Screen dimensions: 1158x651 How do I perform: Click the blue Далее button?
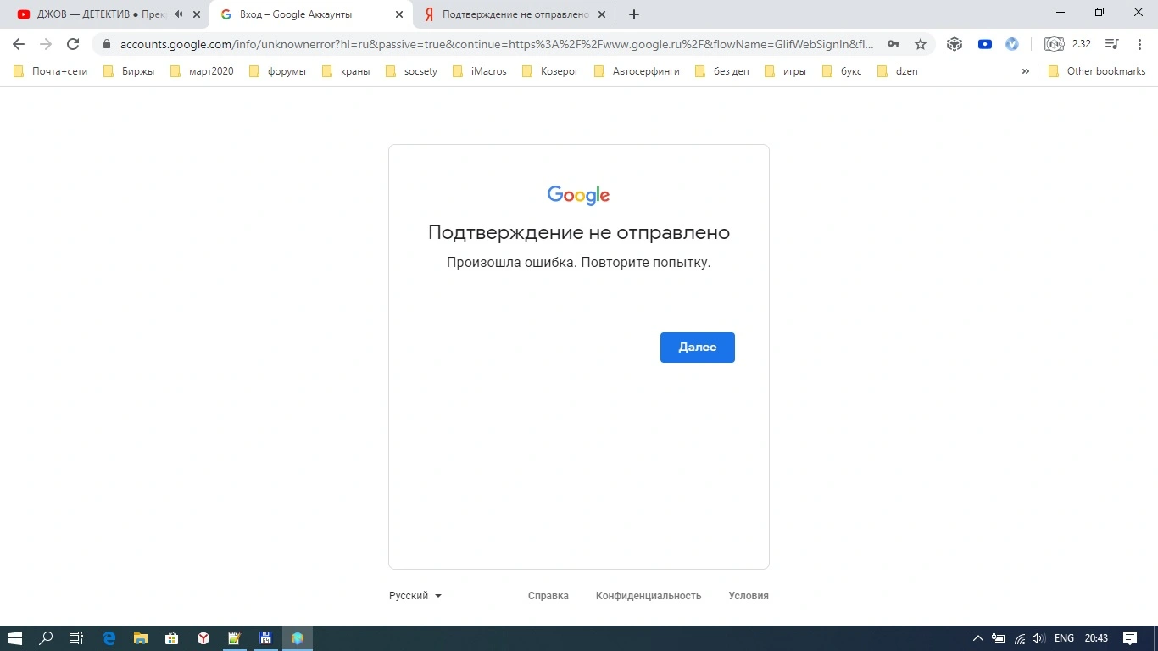[698, 348]
